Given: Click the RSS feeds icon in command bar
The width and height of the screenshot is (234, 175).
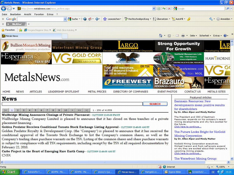Looking at the screenshot, I should [169, 36].
